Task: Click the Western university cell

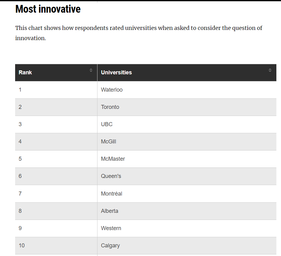Action: pos(187,229)
